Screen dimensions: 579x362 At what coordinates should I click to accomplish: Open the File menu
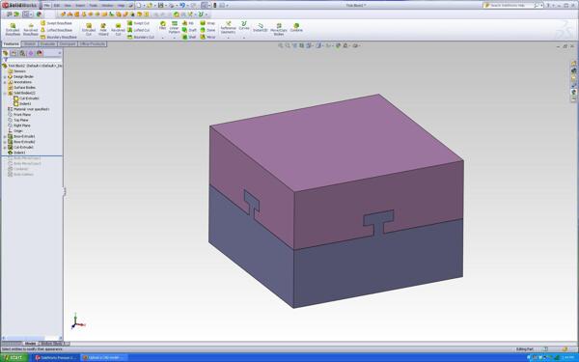tap(47, 5)
